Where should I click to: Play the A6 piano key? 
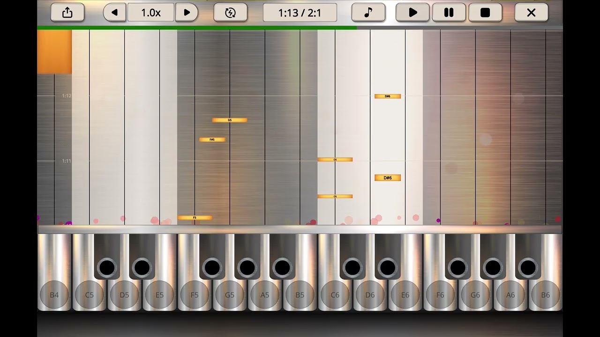(x=510, y=295)
